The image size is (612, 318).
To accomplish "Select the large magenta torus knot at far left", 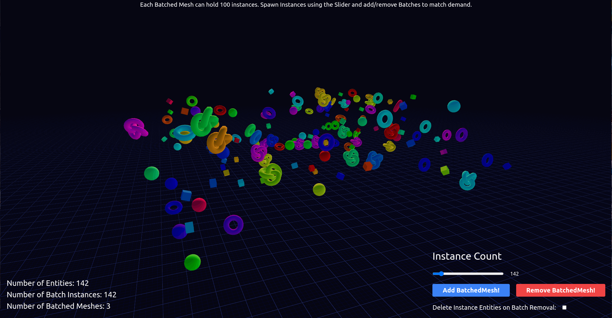I will pos(135,129).
